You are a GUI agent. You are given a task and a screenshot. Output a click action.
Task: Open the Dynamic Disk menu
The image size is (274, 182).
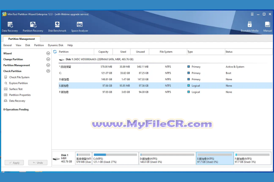(x=56, y=45)
